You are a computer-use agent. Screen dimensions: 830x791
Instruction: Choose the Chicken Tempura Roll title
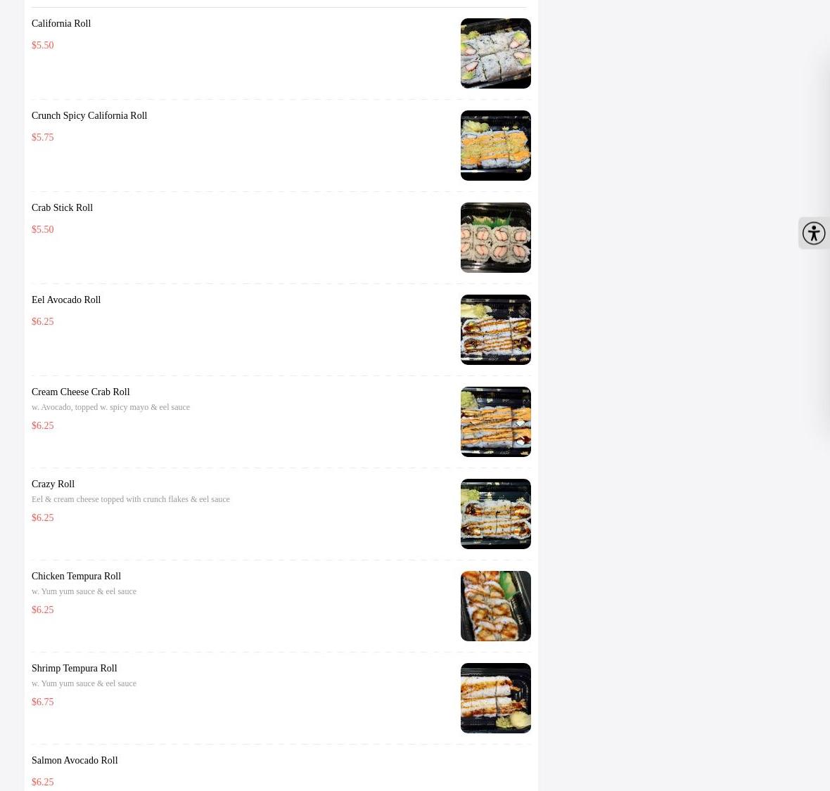click(76, 576)
